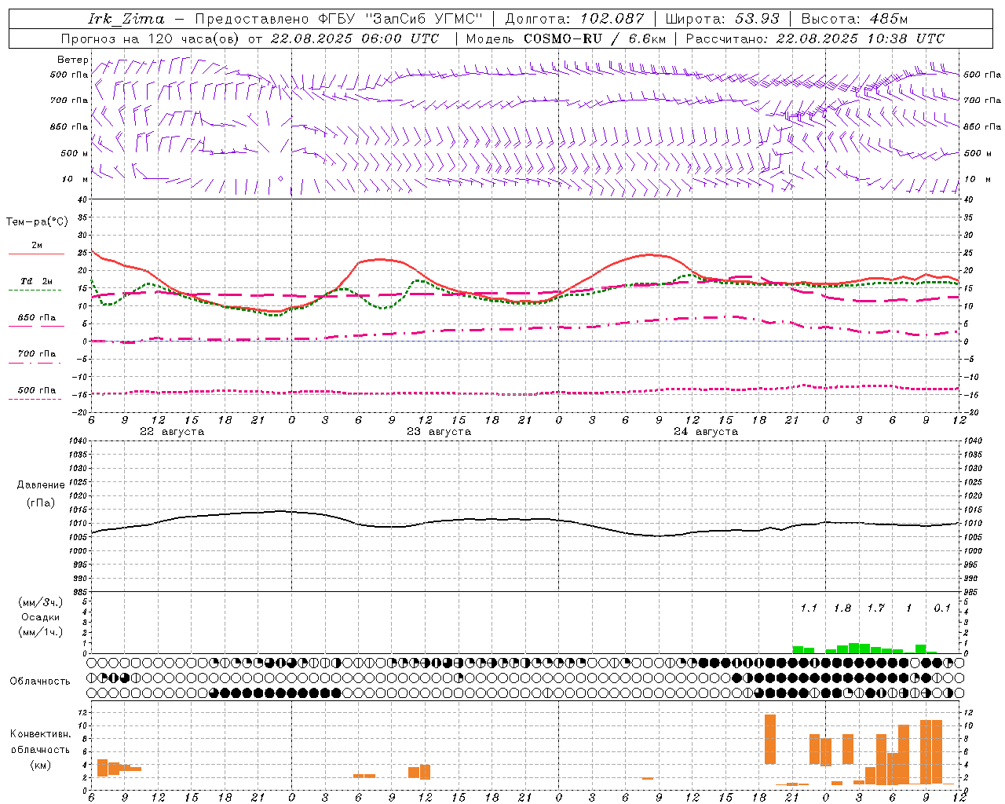Click the 500 м wind level label, left side

coord(75,153)
